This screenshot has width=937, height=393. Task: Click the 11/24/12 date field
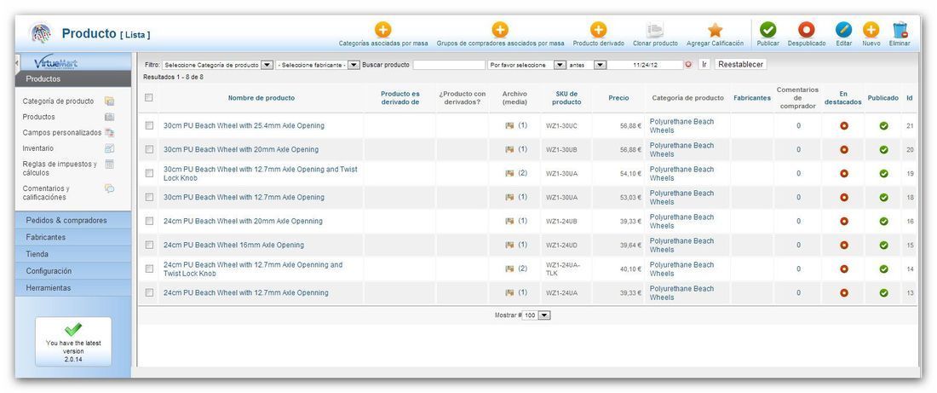pyautogui.click(x=646, y=65)
